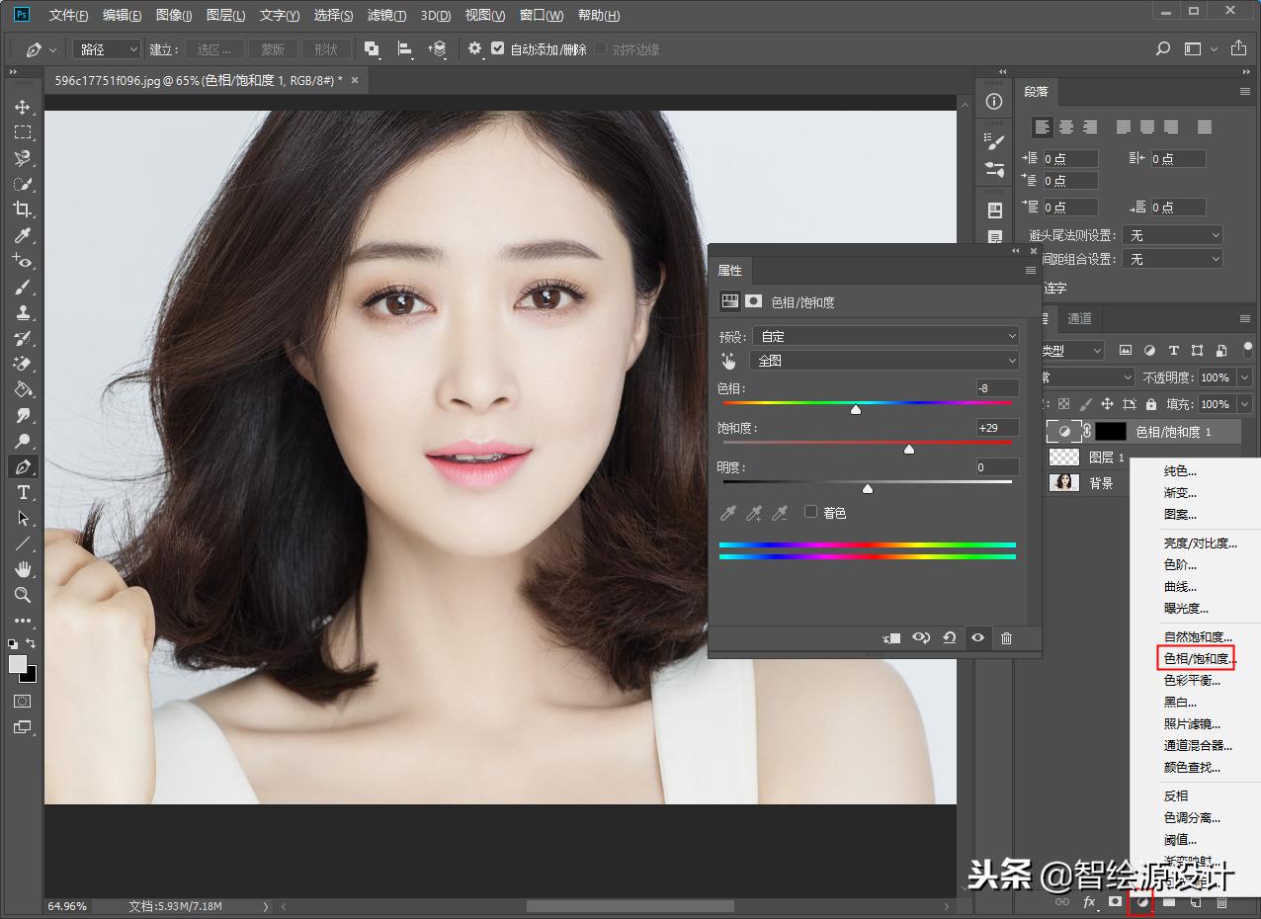This screenshot has height=919, width=1261.
Task: Select the Type tool
Action: [22, 492]
